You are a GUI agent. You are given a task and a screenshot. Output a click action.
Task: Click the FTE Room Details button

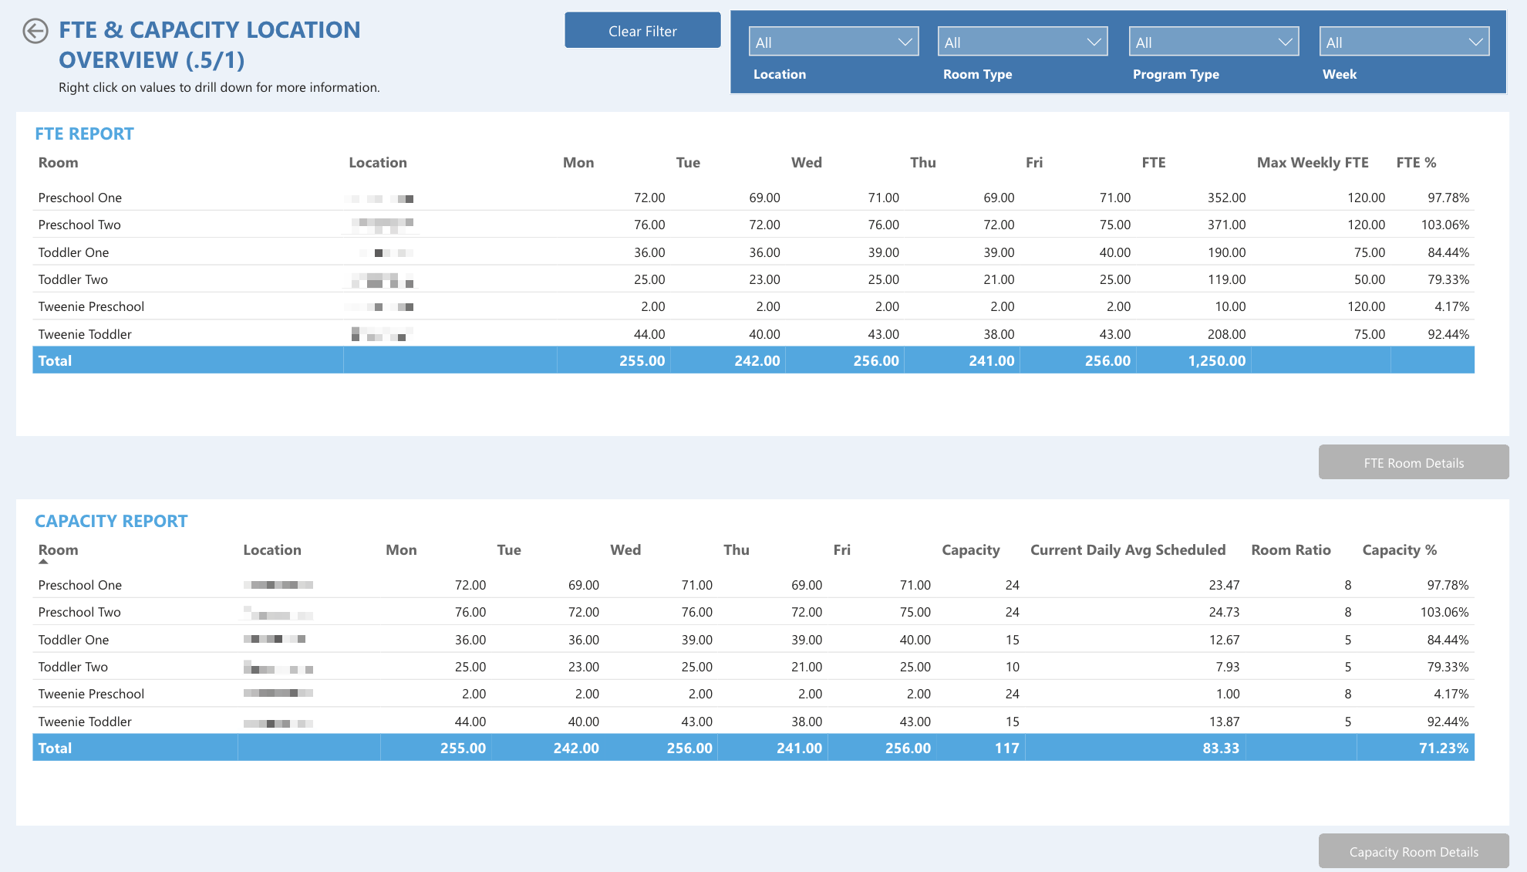[1414, 461]
